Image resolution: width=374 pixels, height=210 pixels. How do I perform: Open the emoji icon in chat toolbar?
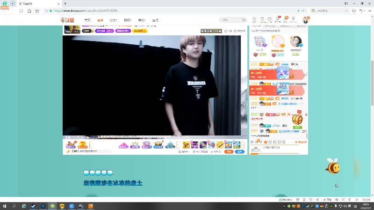click(252, 142)
